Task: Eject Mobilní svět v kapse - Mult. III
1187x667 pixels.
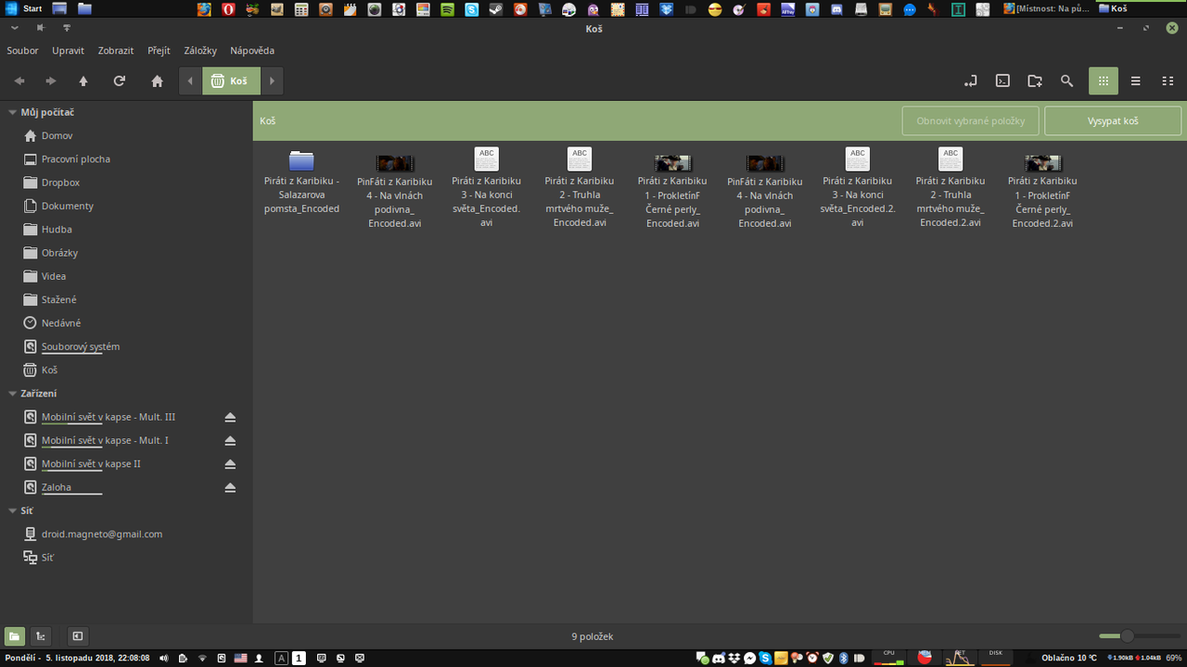Action: click(230, 418)
